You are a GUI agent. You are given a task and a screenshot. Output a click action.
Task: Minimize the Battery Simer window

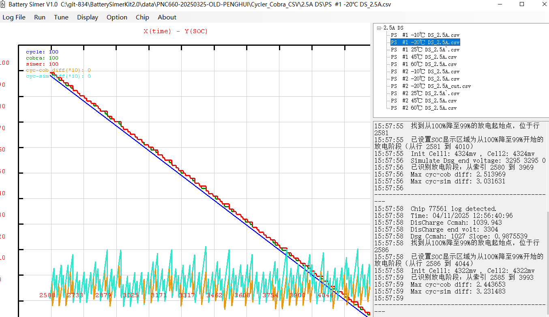tap(499, 4)
